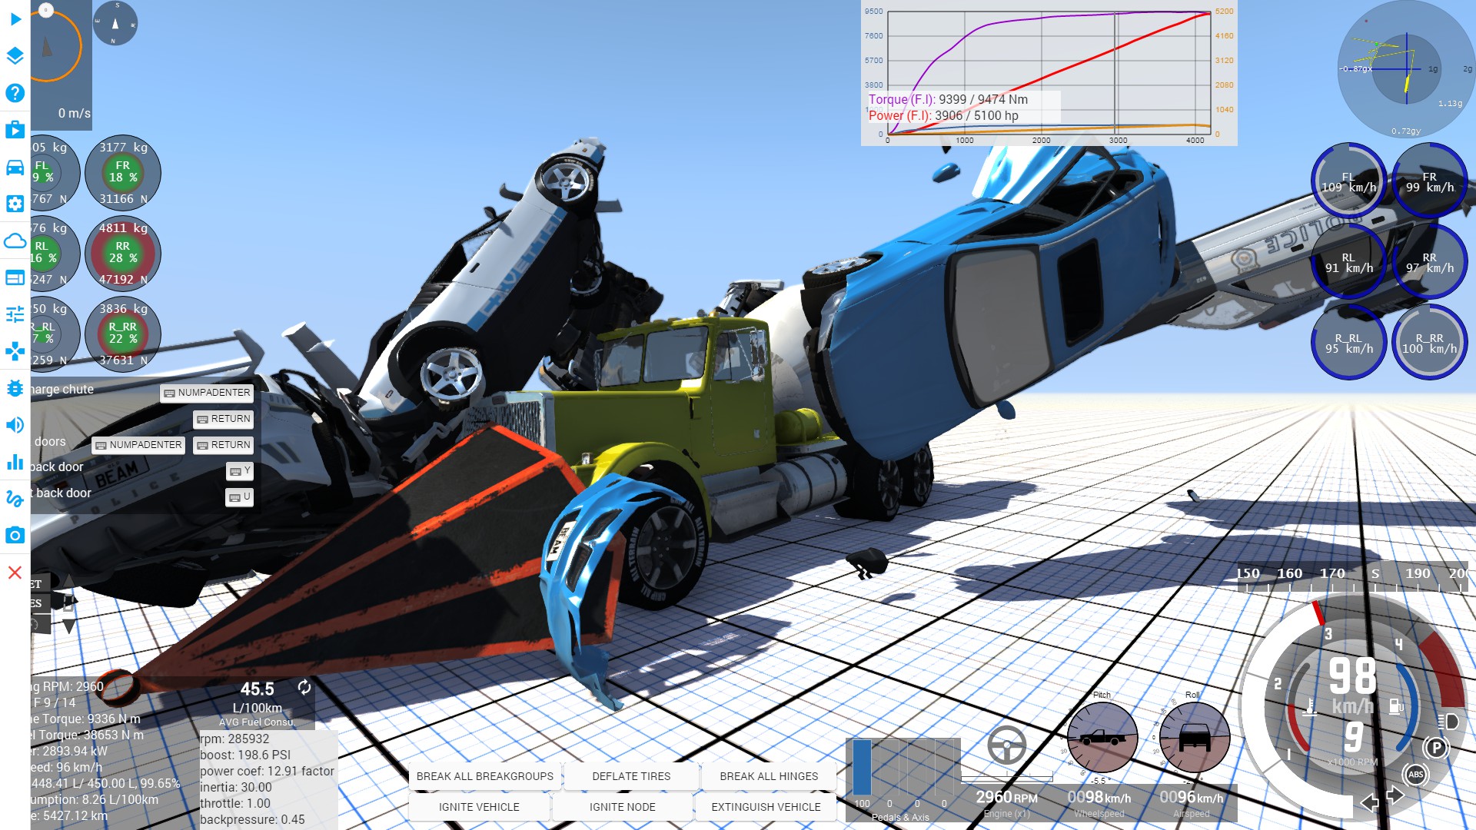Click the R_RR 100 km/h wheel speed gauge
Image resolution: width=1476 pixels, height=830 pixels.
pos(1429,343)
